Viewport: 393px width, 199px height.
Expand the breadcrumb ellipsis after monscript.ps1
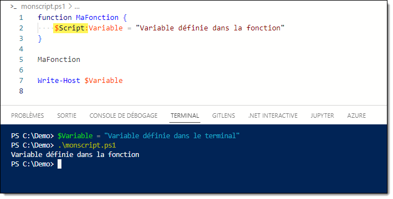77,7
